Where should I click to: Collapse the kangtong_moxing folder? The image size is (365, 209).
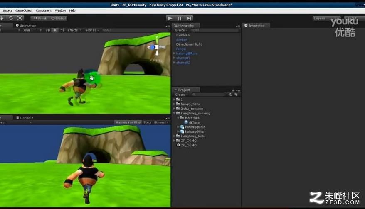click(174, 113)
